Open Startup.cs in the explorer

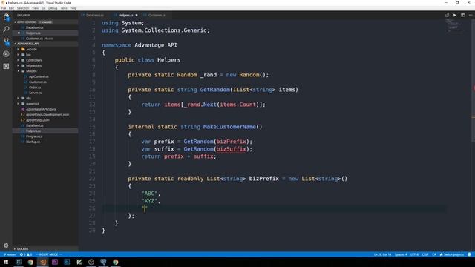pos(33,142)
